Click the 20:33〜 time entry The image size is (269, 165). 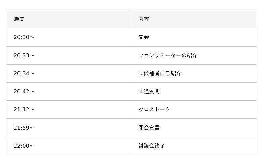click(x=24, y=56)
